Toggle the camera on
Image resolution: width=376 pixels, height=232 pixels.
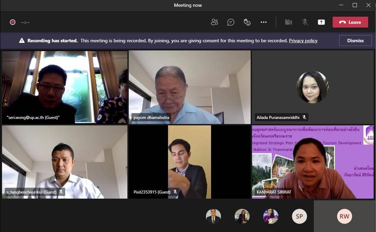click(x=289, y=22)
